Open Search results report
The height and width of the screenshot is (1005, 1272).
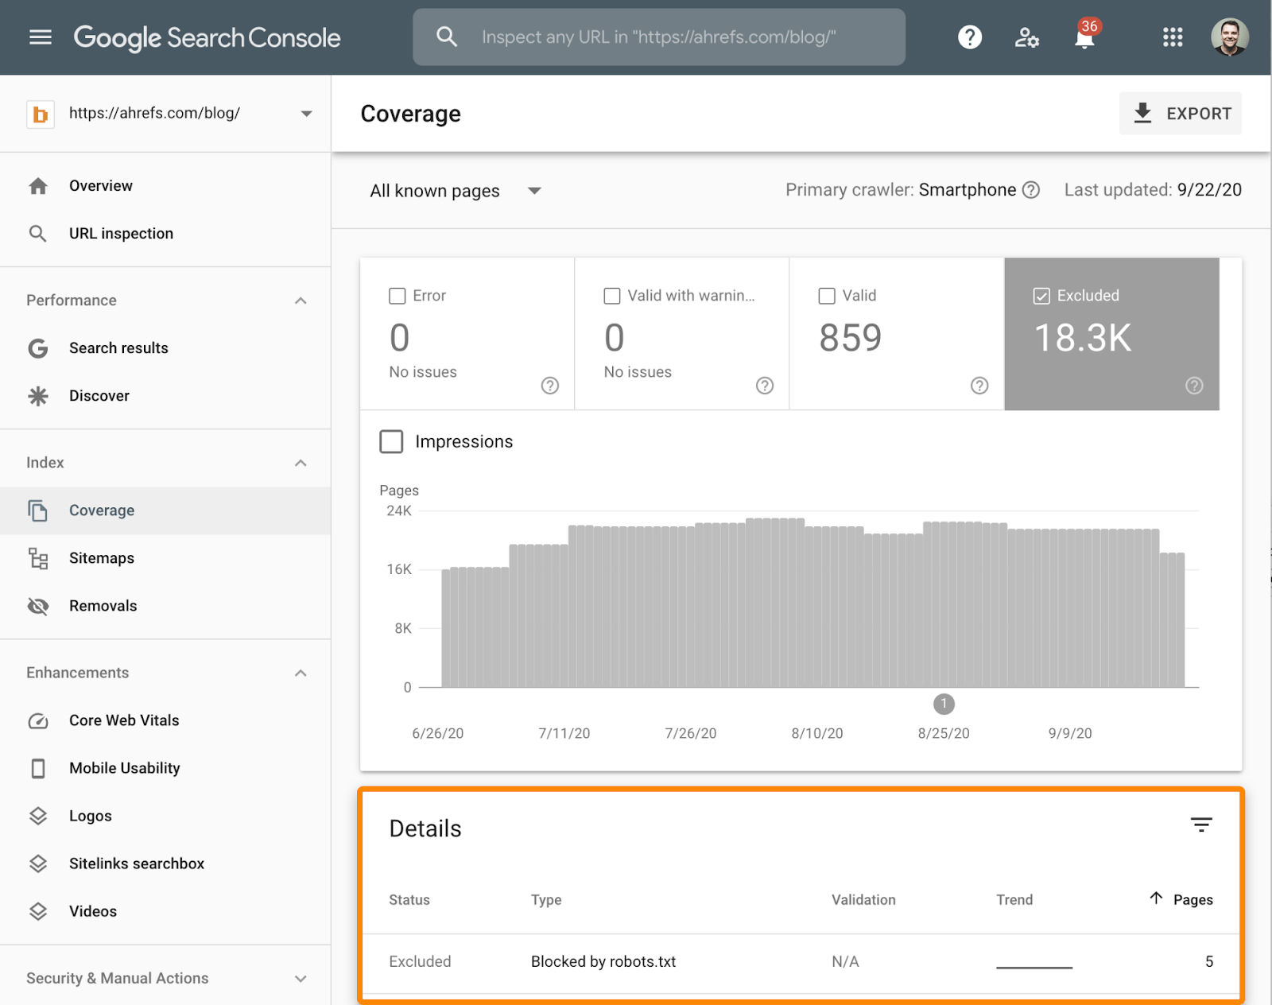coord(165,348)
